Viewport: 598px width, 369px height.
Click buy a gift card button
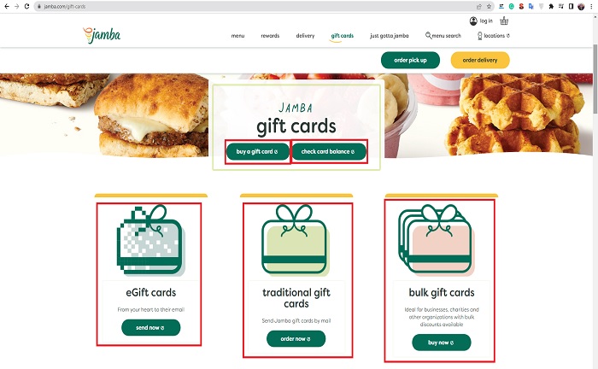[x=257, y=151]
